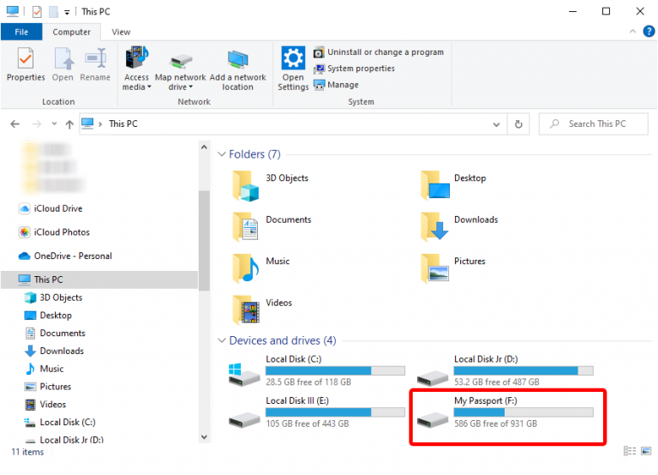Switch to details view icon
This screenshot has height=475, width=658.
click(630, 451)
